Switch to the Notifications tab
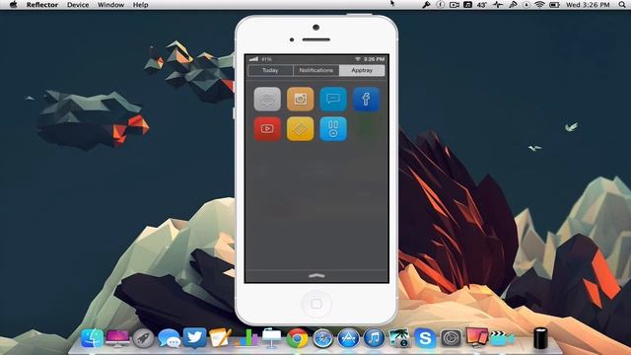 (316, 70)
